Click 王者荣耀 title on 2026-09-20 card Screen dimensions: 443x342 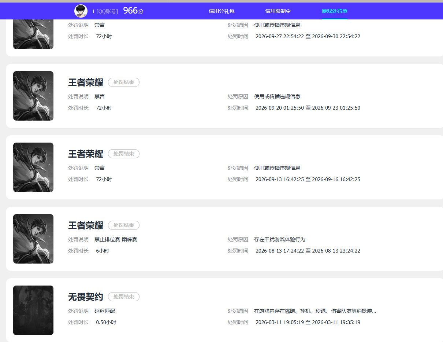86,82
